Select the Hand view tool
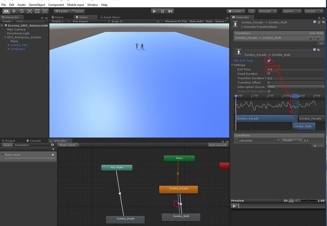327x226 pixels. tap(6, 11)
